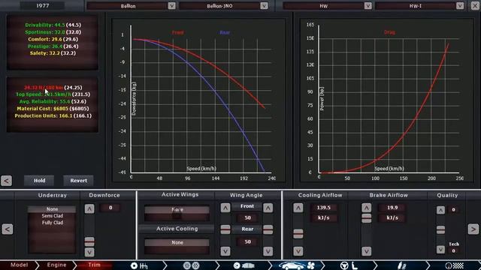Image resolution: width=481 pixels, height=270 pixels.
Task: Open the Bellon model dropdown
Action: [x=171, y=5]
